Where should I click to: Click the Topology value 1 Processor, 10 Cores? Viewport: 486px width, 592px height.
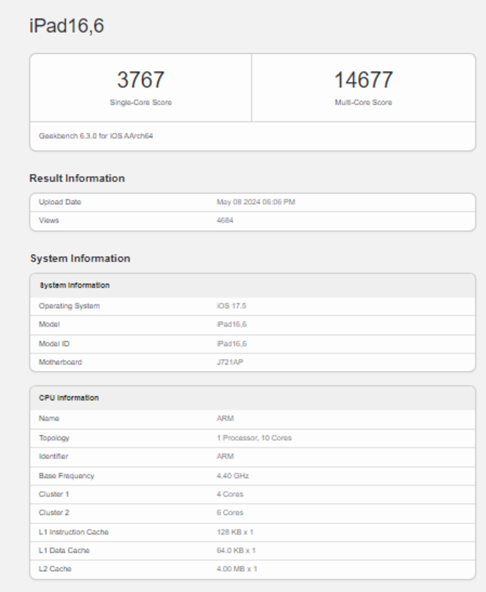[x=254, y=438]
